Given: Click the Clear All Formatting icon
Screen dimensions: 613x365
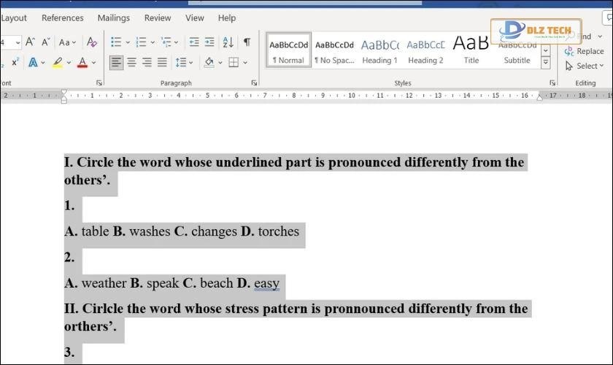Looking at the screenshot, I should 92,42.
